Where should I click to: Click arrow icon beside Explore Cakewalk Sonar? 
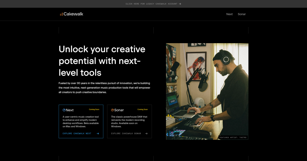[x=146, y=133]
